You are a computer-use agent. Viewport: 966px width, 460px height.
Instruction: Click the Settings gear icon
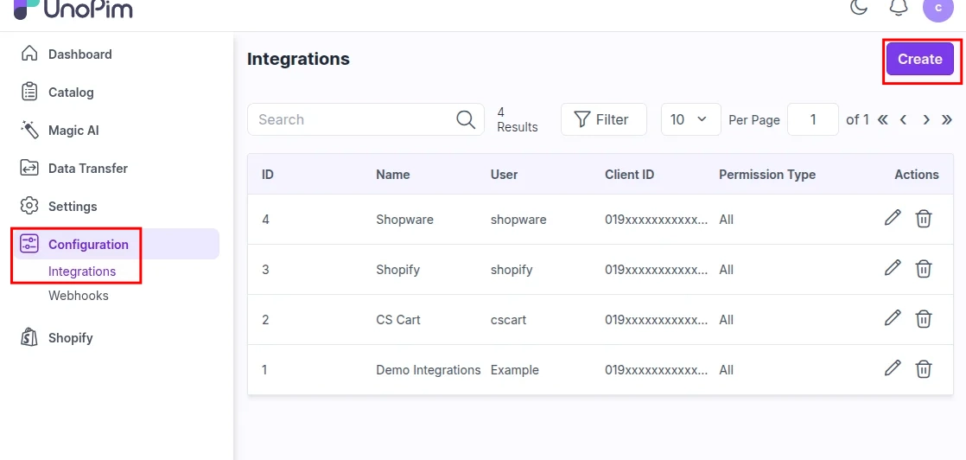(x=29, y=206)
